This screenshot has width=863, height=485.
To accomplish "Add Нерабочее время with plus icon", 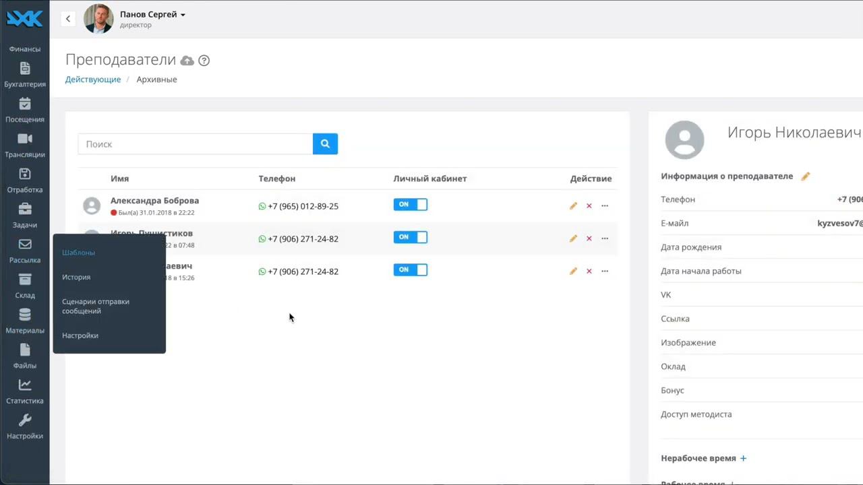I will coord(744,458).
